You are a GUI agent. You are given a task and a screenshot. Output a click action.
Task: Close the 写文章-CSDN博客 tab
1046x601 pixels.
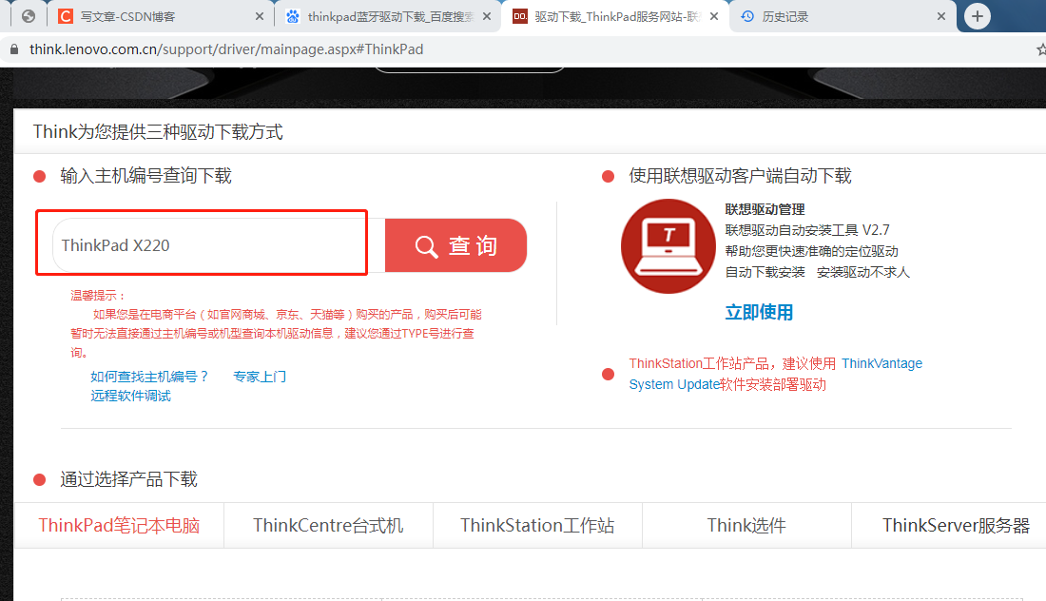(260, 17)
